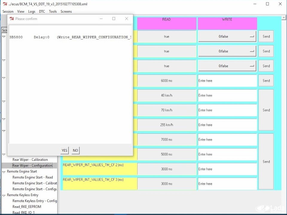Select Remote Engine Start - Read item
Image resolution: width=287 pixels, height=215 pixels.
pos(33,177)
